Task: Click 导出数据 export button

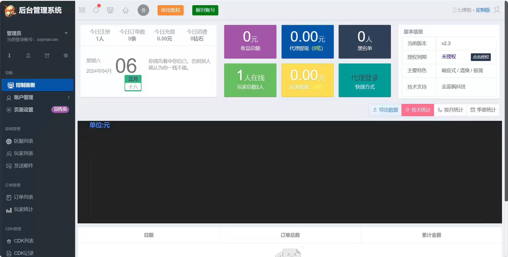Action: coord(385,110)
